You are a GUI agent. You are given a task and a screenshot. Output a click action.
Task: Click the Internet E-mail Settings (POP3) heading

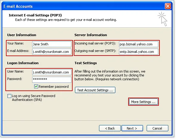[x=35, y=15]
